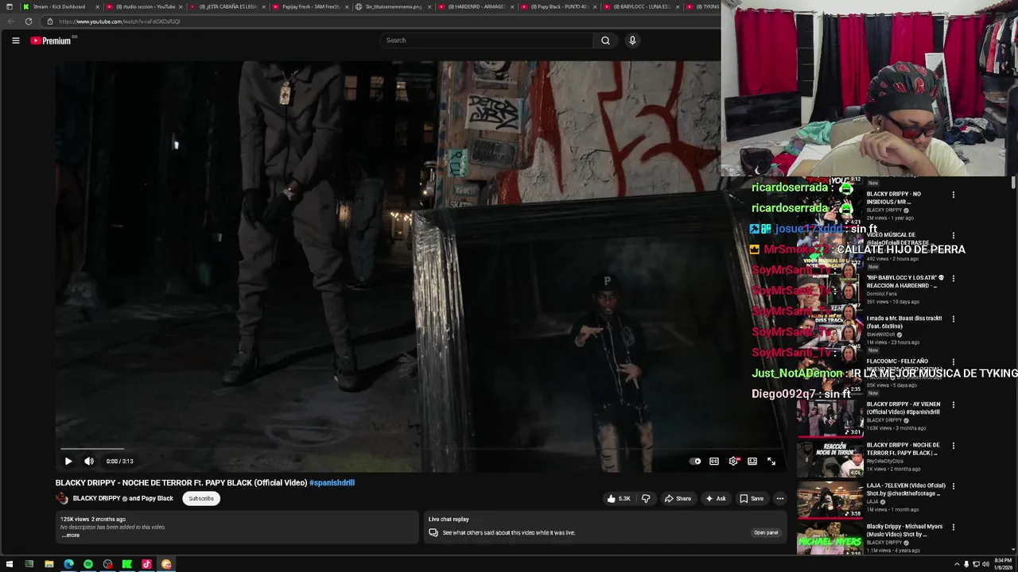1018x572 pixels.
Task: Switch to the Sin_tituloememmeme.png tab
Action: (394, 6)
